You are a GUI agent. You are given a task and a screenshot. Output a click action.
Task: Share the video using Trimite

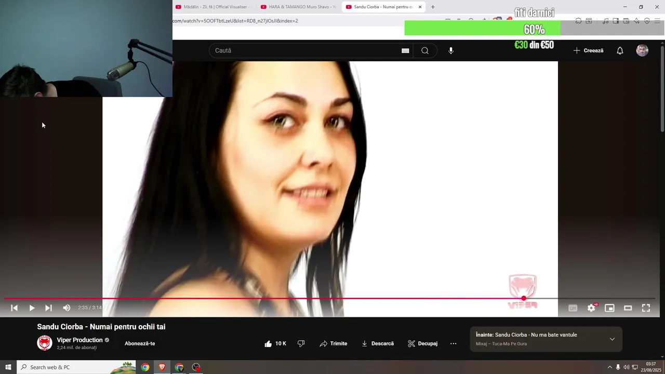pyautogui.click(x=333, y=343)
